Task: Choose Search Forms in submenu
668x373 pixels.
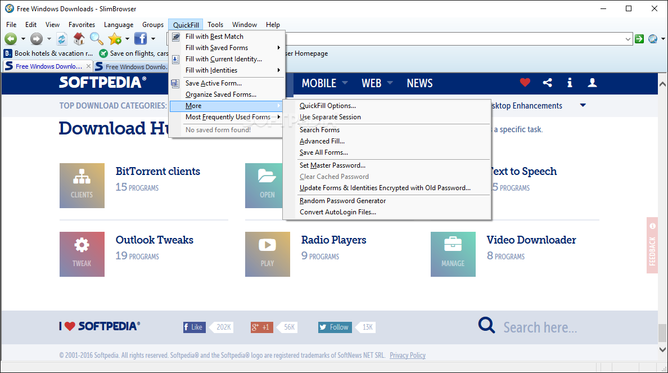Action: click(x=387, y=129)
